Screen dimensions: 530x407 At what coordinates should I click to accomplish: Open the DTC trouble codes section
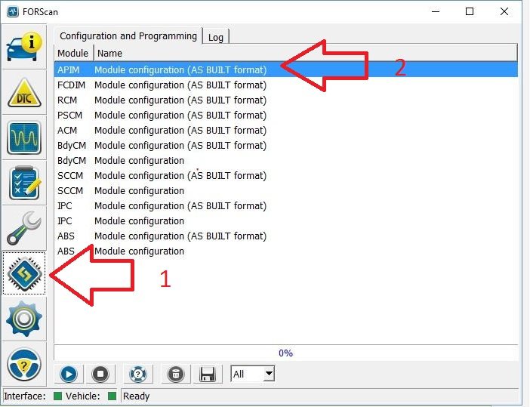[x=24, y=92]
